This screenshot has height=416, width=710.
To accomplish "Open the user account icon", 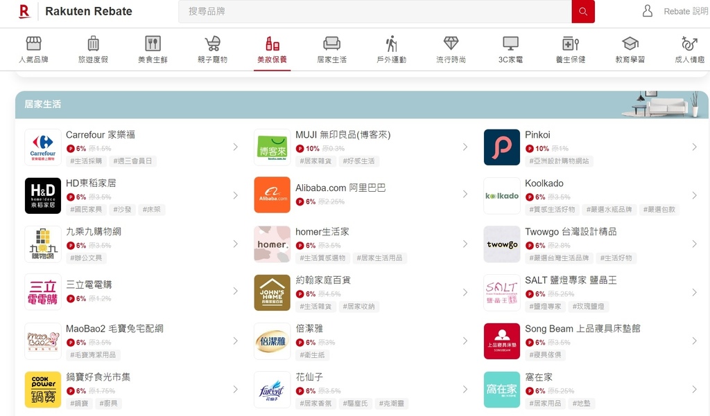I will point(648,11).
